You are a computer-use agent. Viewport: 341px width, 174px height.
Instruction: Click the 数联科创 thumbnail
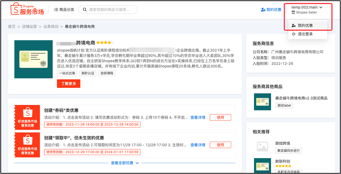[263, 166]
